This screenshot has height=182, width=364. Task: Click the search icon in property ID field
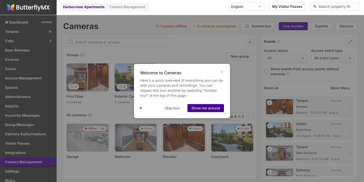coord(315,7)
